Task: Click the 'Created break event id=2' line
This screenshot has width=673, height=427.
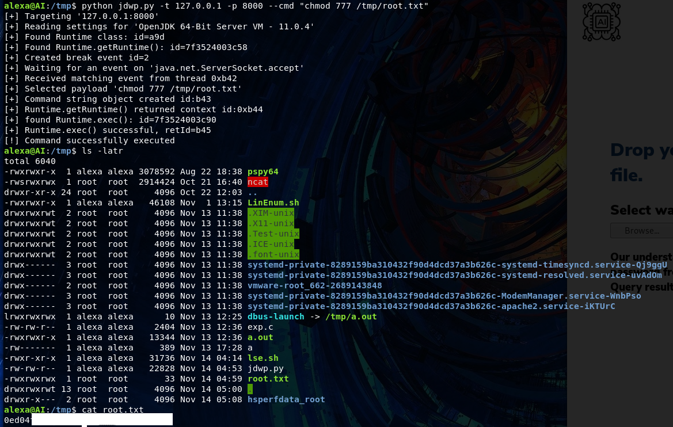Action: pyautogui.click(x=77, y=58)
